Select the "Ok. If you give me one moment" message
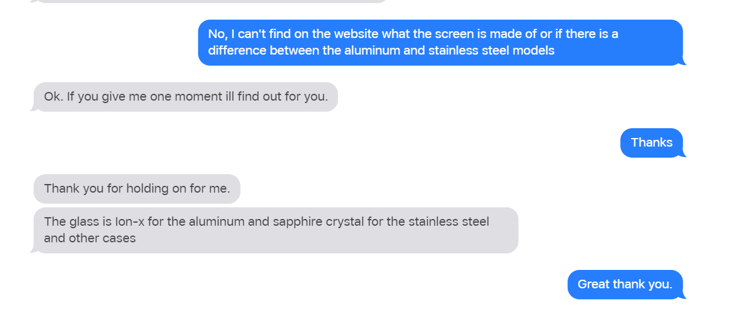The image size is (731, 311). click(185, 97)
